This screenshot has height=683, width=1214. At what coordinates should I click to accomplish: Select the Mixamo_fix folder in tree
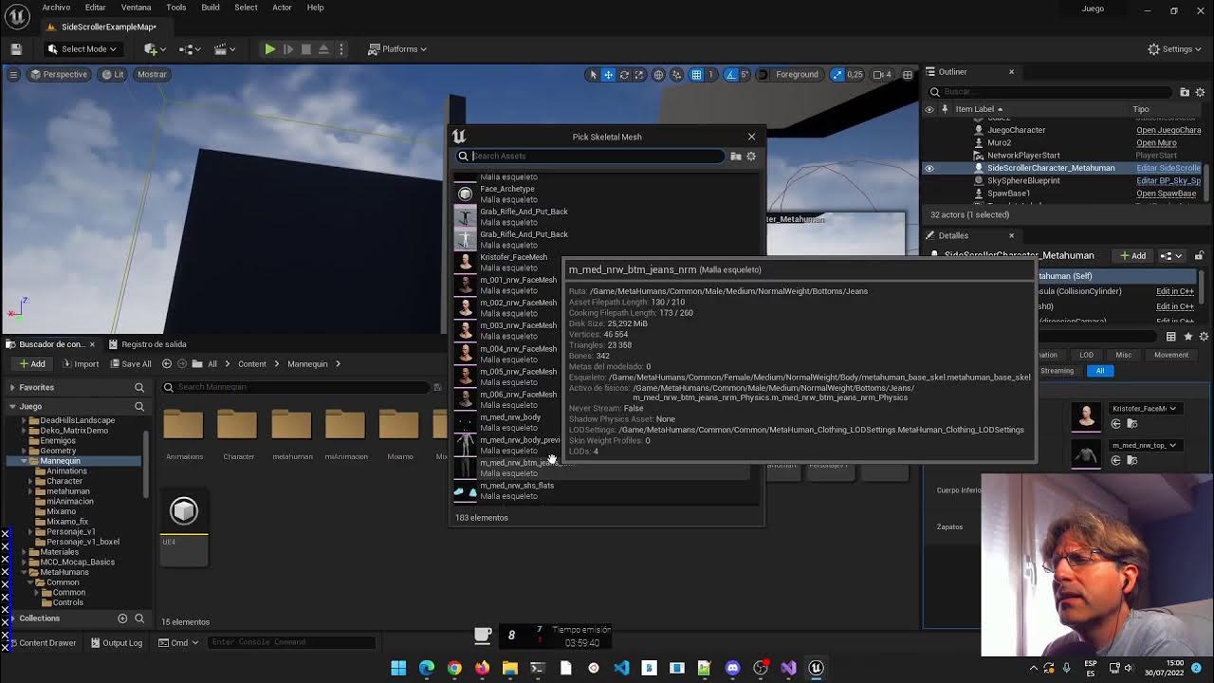(x=66, y=522)
